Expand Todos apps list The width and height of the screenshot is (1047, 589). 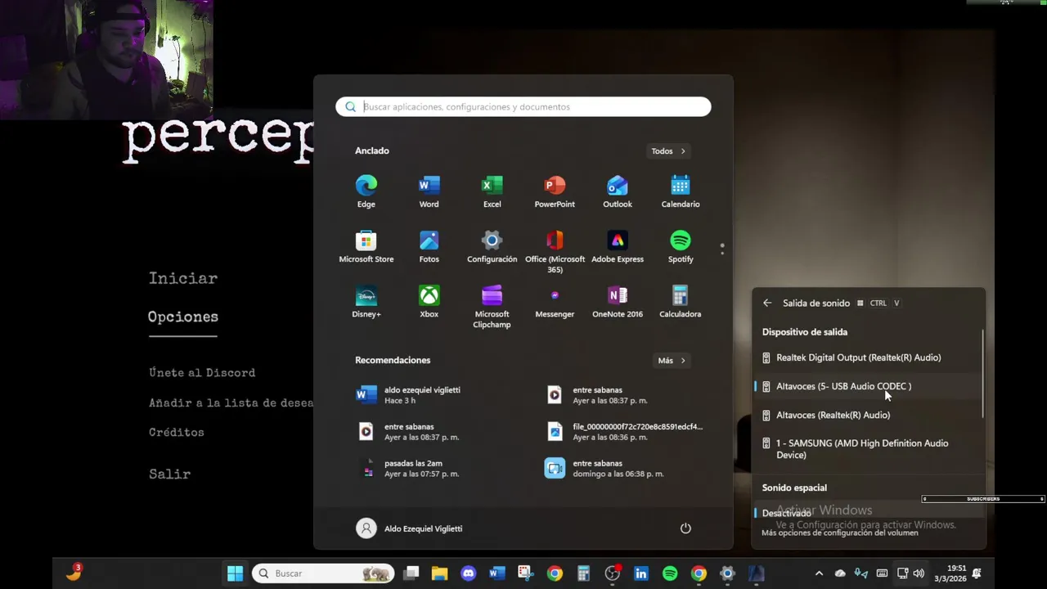[669, 151]
